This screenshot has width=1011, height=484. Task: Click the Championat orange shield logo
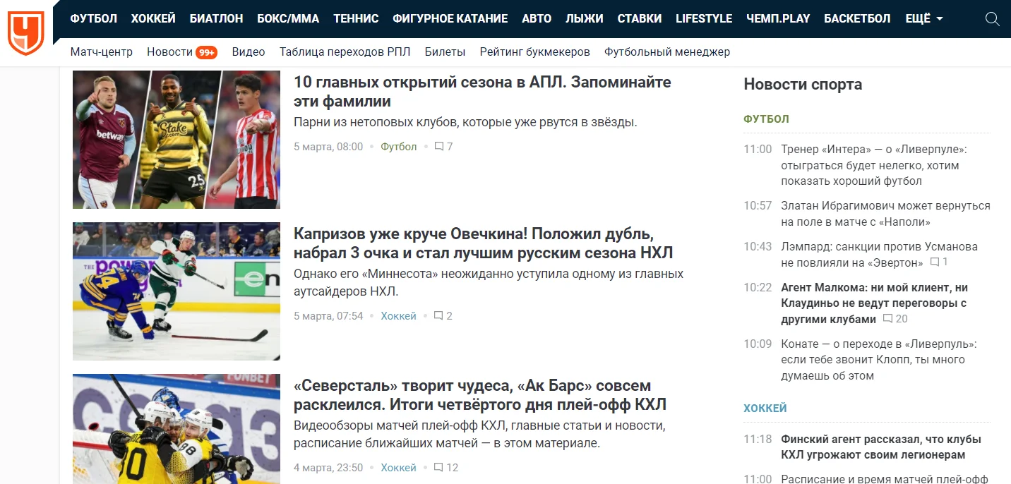pyautogui.click(x=26, y=32)
